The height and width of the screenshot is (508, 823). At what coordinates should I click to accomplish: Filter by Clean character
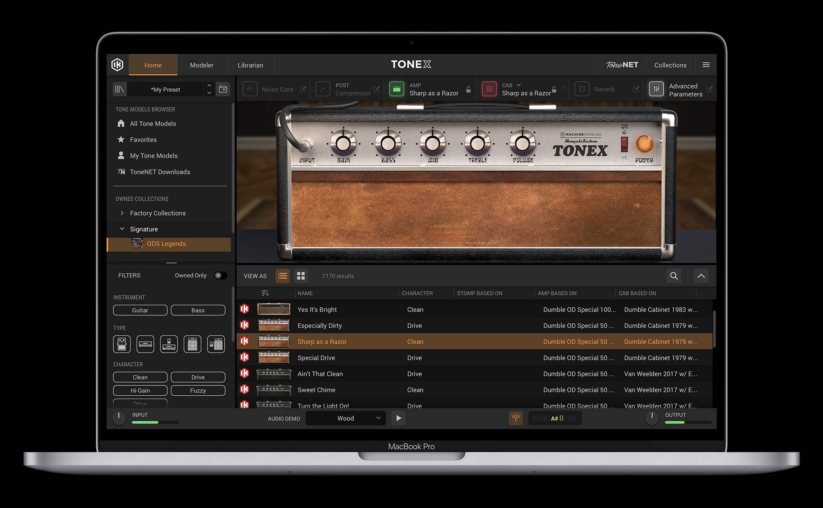pos(140,377)
